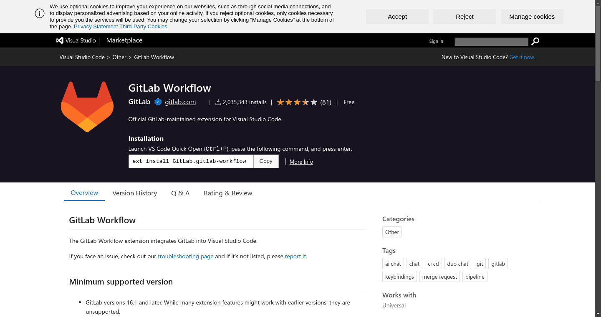Navigate to Other breadcrumb category
Image resolution: width=601 pixels, height=317 pixels.
[119, 57]
